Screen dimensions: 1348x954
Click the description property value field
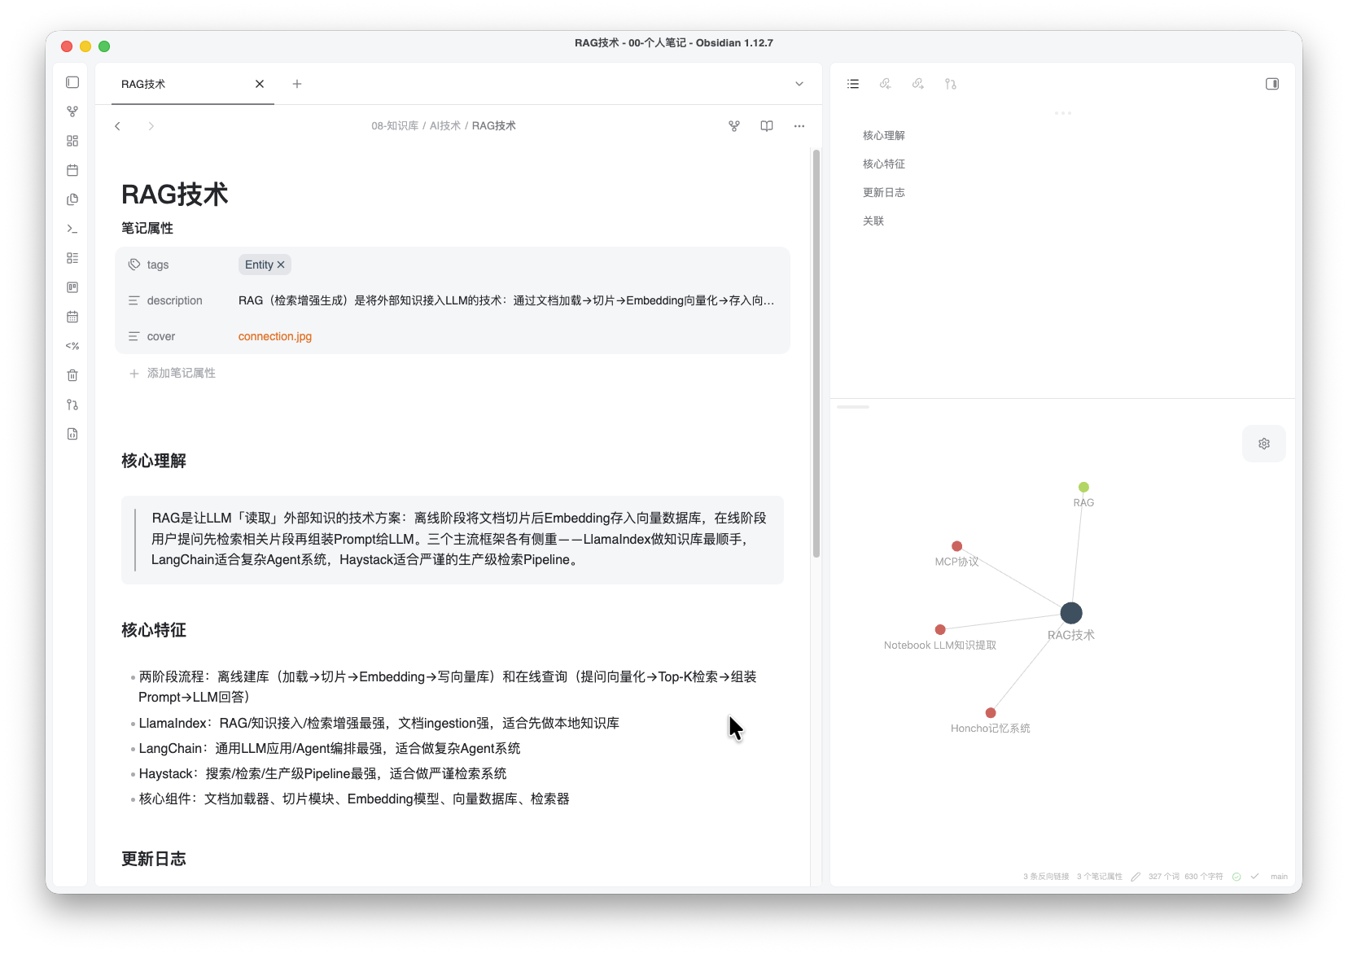coord(506,300)
